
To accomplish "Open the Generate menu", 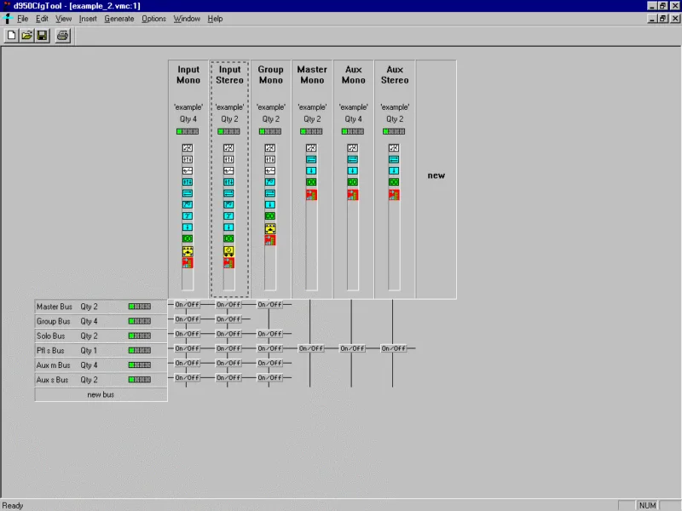I will tap(119, 19).
